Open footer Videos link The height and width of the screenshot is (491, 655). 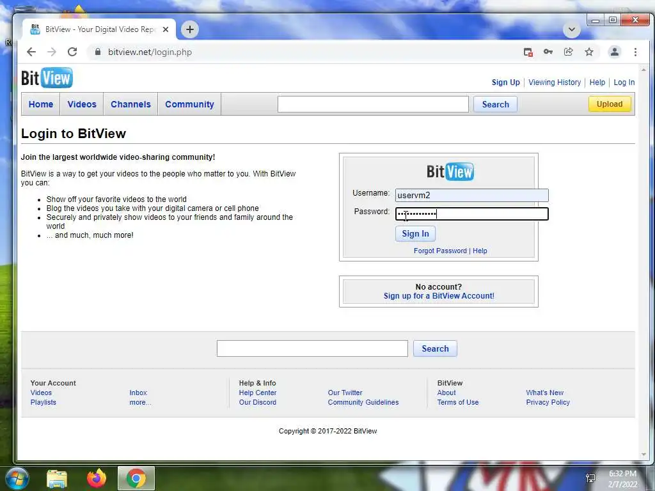click(x=41, y=393)
